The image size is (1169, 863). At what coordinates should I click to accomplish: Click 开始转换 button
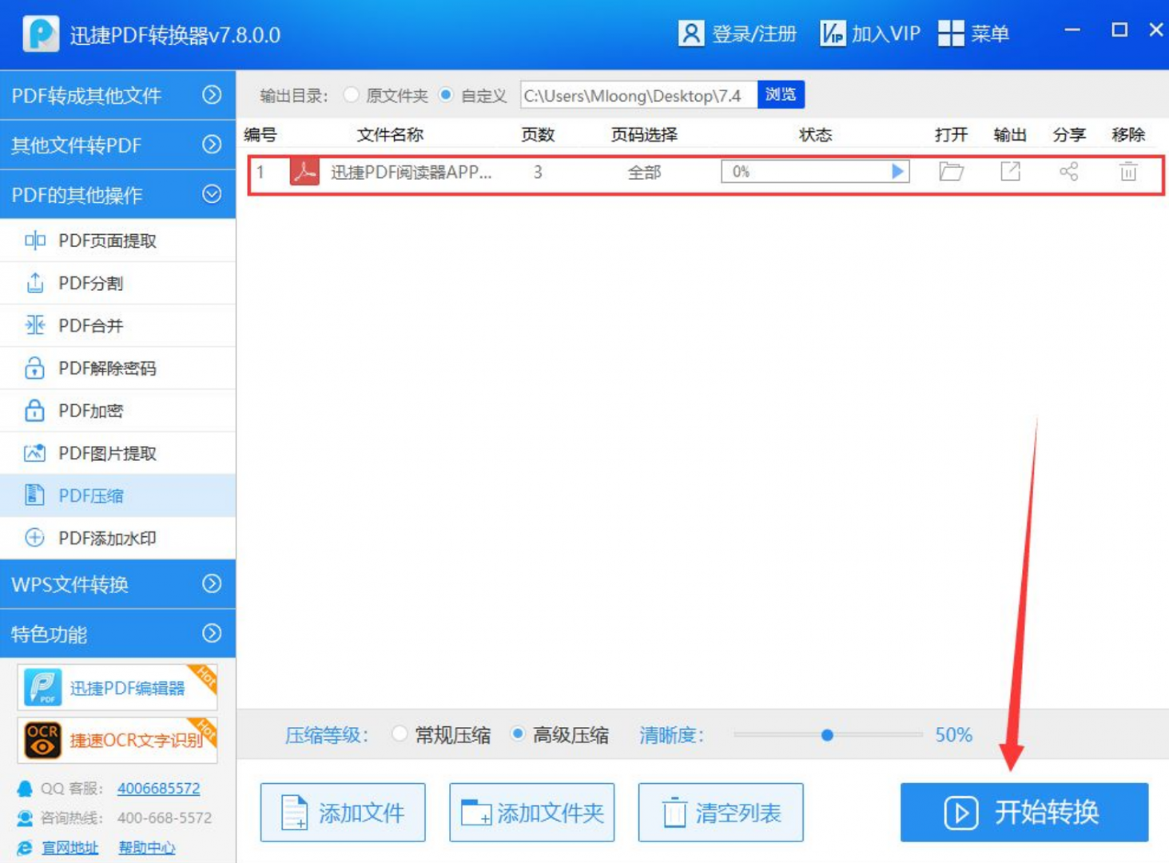[x=1024, y=813]
